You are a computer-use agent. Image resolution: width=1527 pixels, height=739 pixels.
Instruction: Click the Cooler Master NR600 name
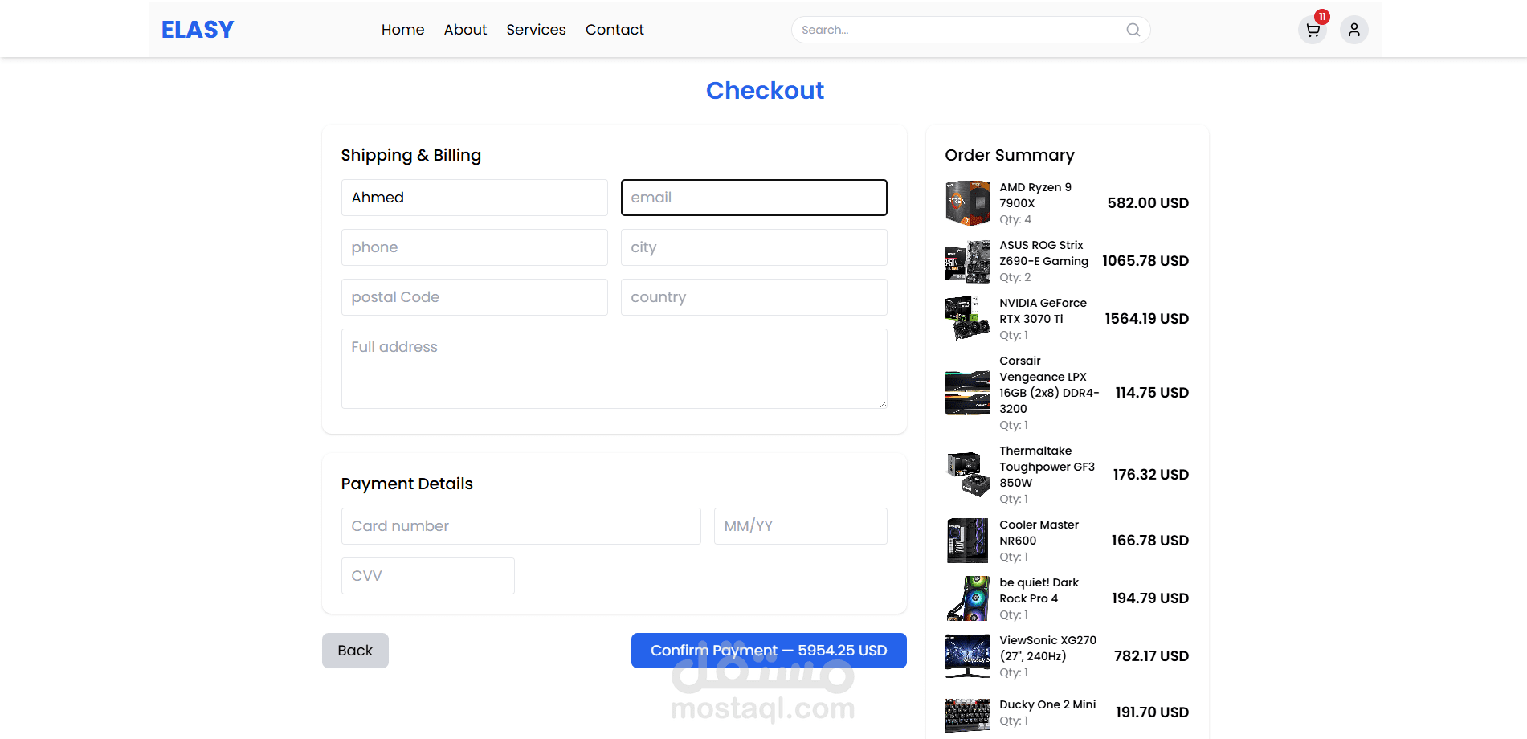coord(1039,533)
